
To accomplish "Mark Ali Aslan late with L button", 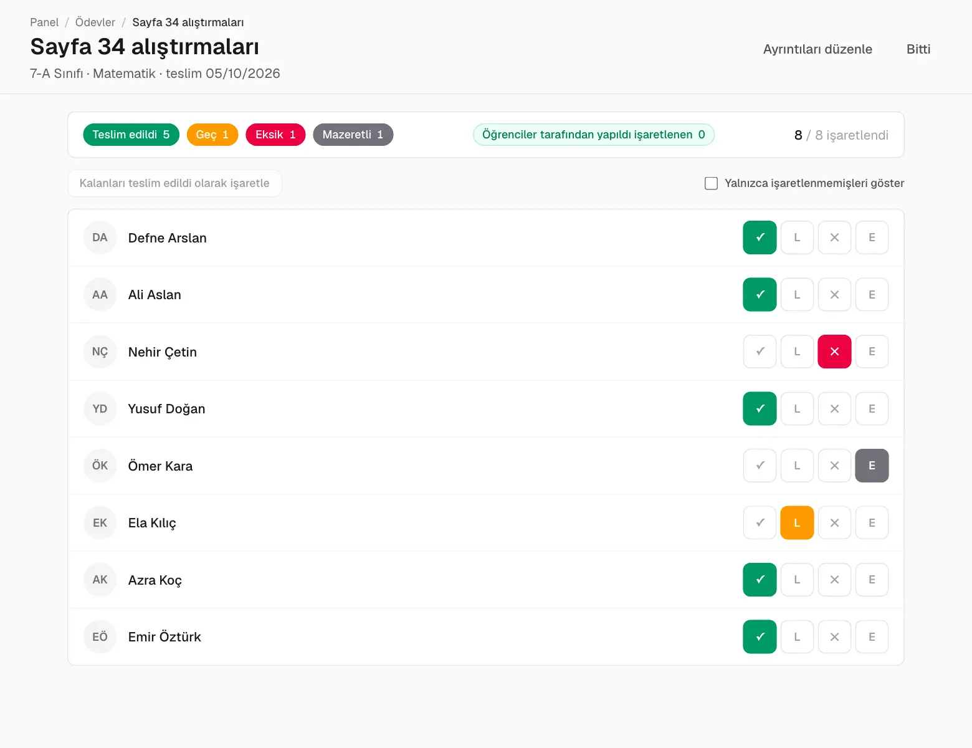I will tap(797, 295).
